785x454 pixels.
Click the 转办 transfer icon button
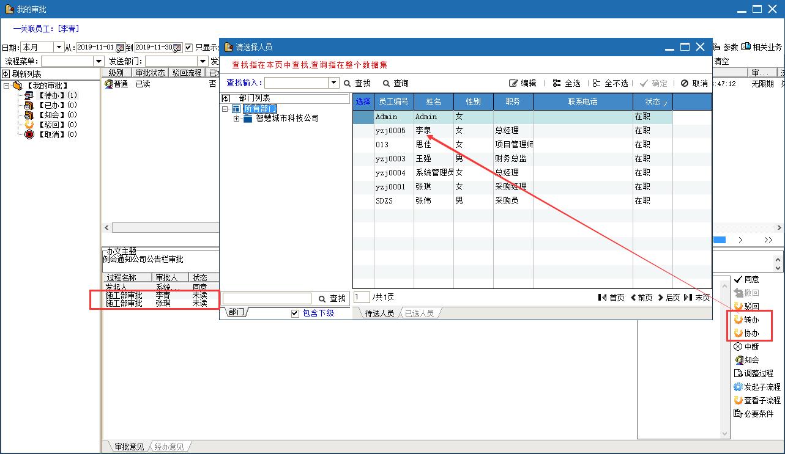pos(738,320)
